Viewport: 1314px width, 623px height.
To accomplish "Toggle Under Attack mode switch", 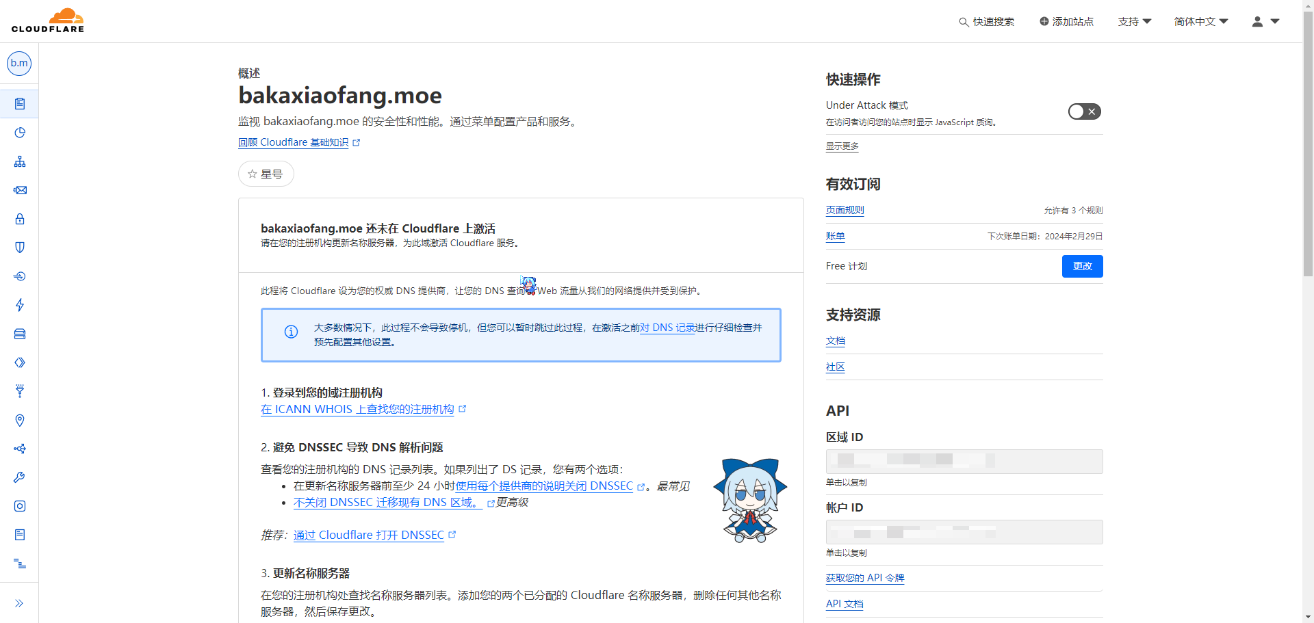I will click(1084, 111).
